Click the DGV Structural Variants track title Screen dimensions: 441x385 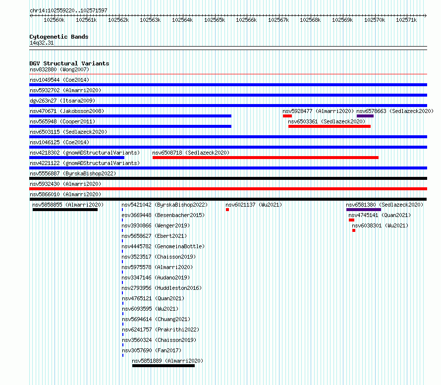click(69, 63)
